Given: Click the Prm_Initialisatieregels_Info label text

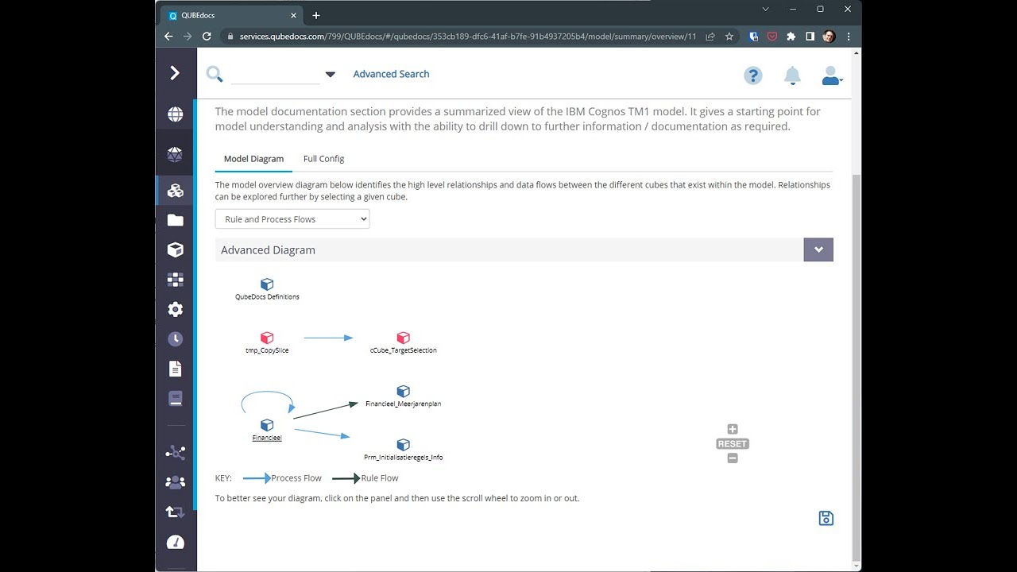Looking at the screenshot, I should click(x=404, y=458).
